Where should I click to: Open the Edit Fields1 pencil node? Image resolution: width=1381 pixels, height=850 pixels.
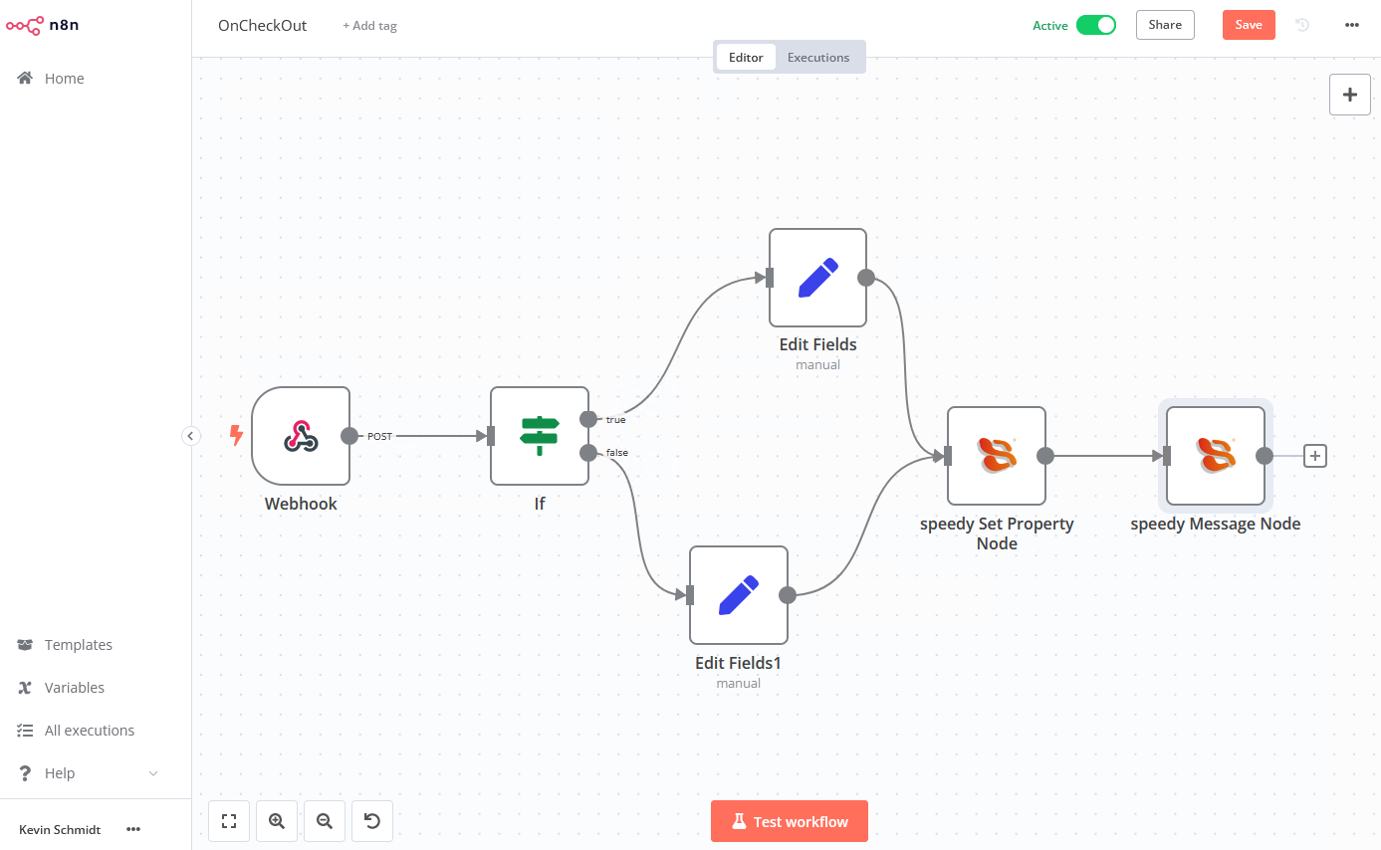pos(738,595)
